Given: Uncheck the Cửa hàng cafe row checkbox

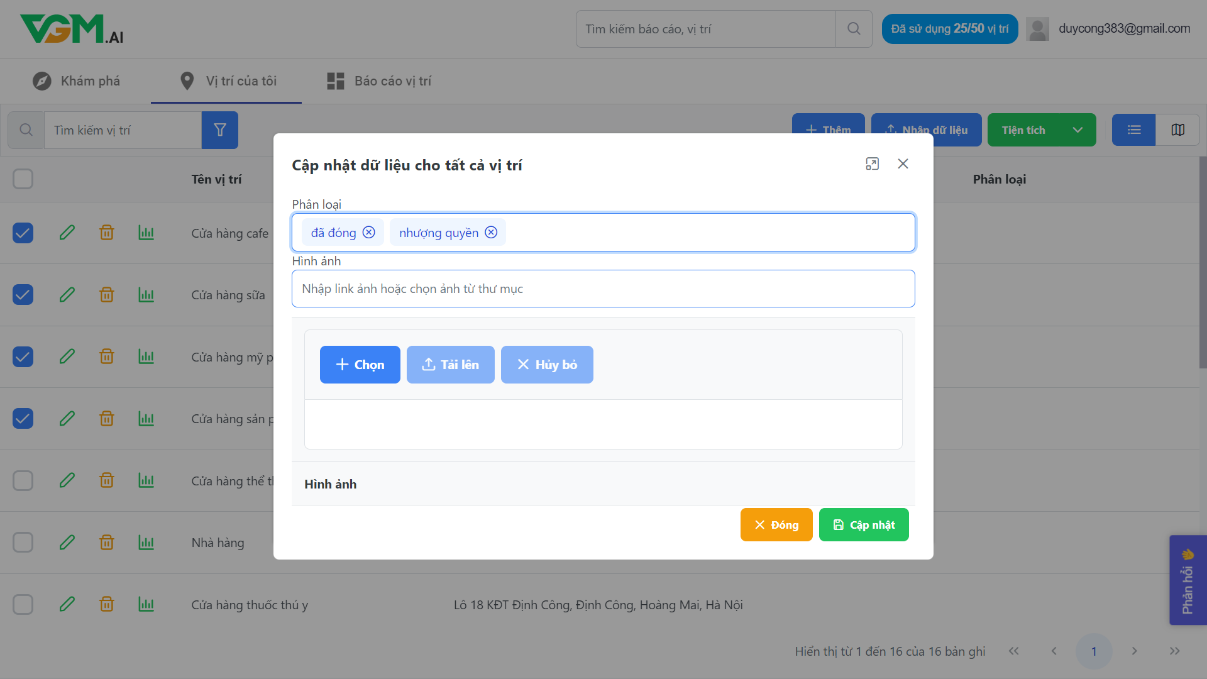Looking at the screenshot, I should point(23,233).
